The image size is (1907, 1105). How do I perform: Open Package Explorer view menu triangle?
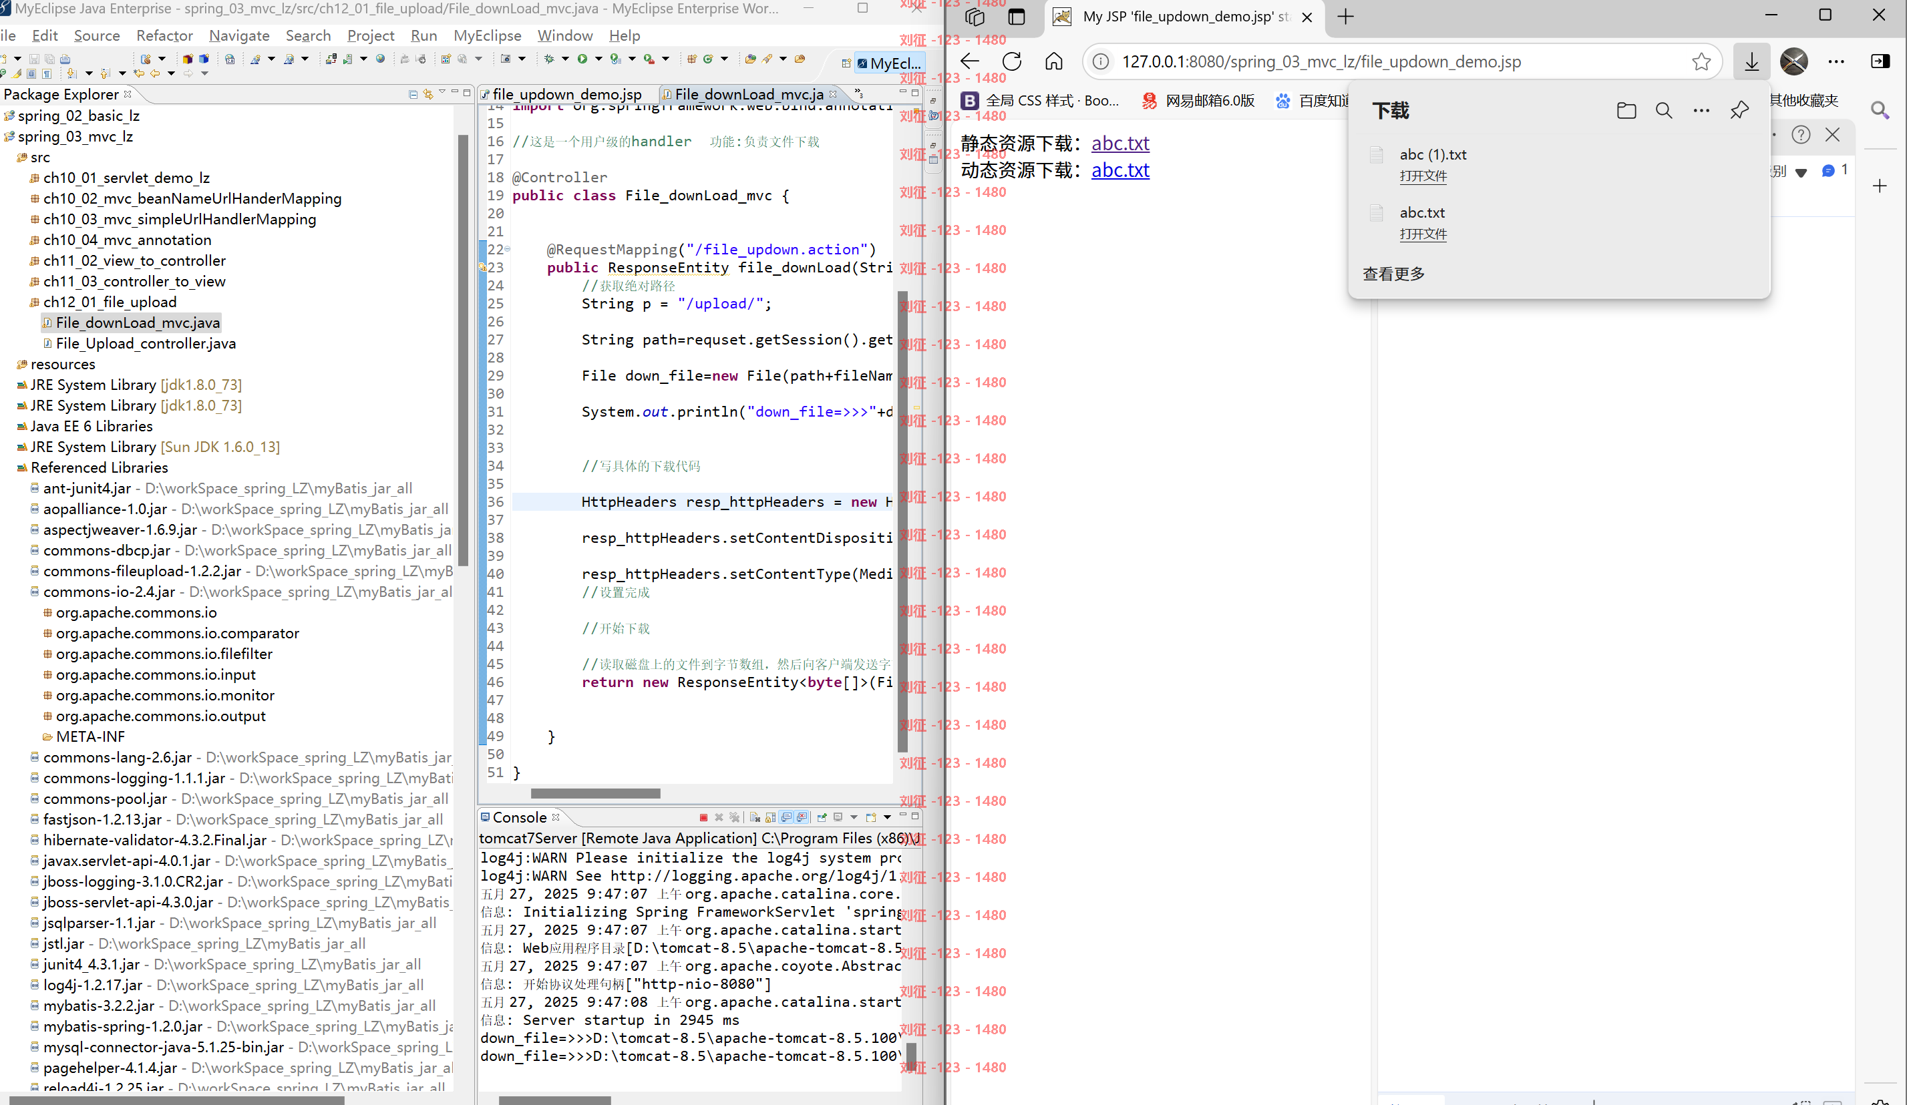tap(442, 91)
